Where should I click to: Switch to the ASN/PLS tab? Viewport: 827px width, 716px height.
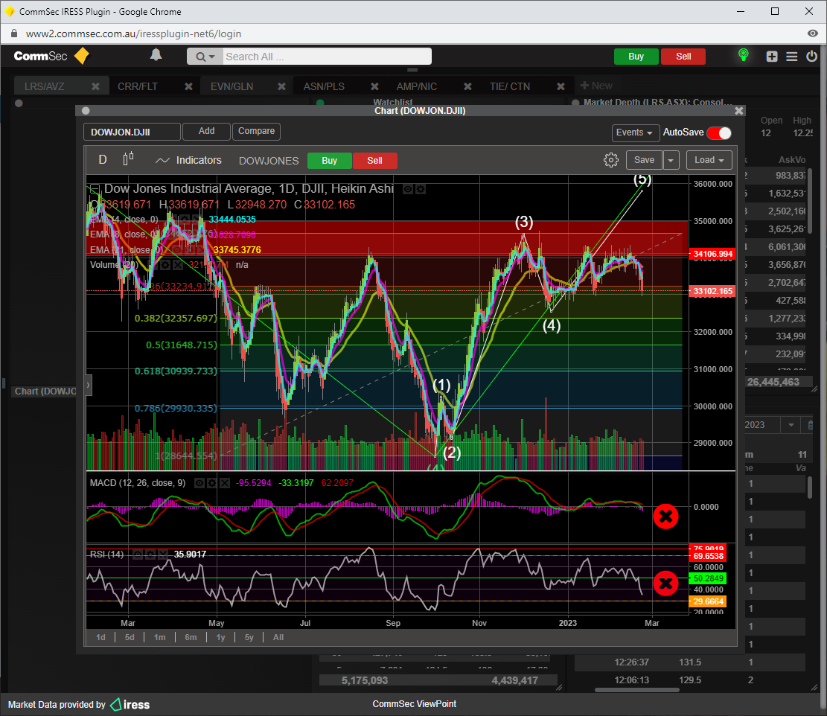point(324,86)
